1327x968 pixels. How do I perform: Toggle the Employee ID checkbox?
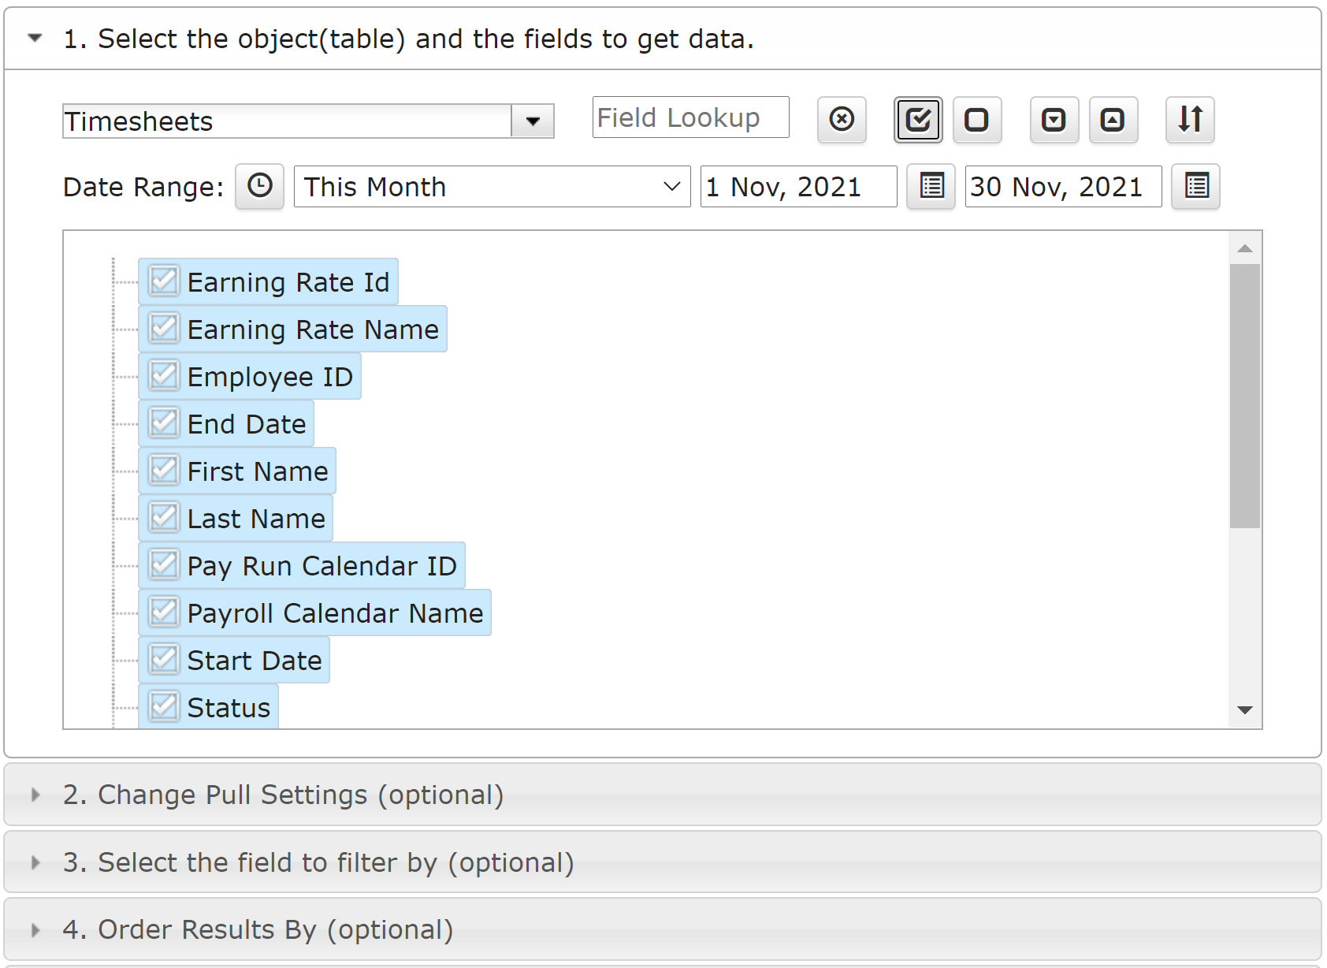pos(164,376)
